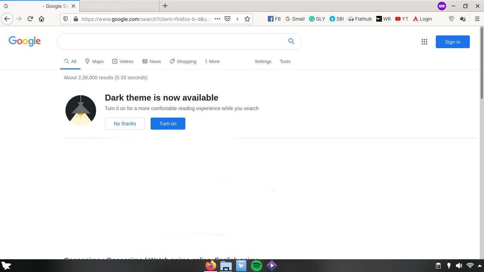Click the Google logo
484x272 pixels.
coord(25,41)
